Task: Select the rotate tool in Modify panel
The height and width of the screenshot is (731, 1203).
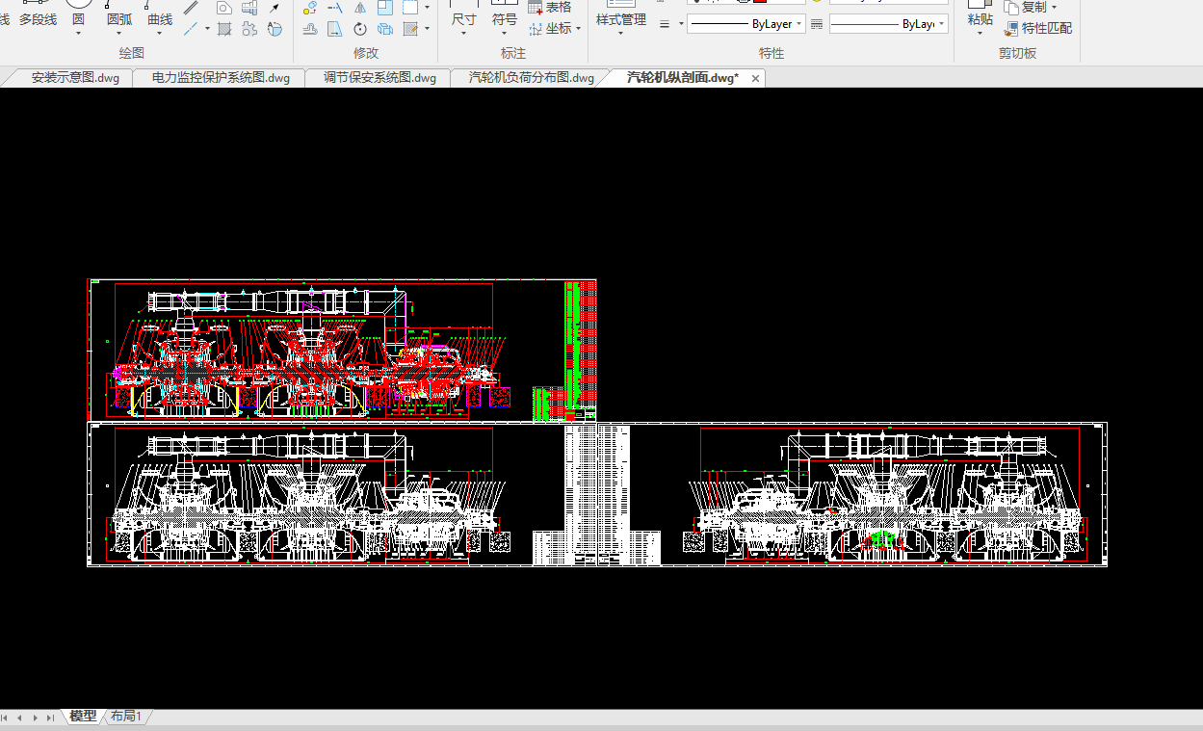Action: pyautogui.click(x=360, y=29)
